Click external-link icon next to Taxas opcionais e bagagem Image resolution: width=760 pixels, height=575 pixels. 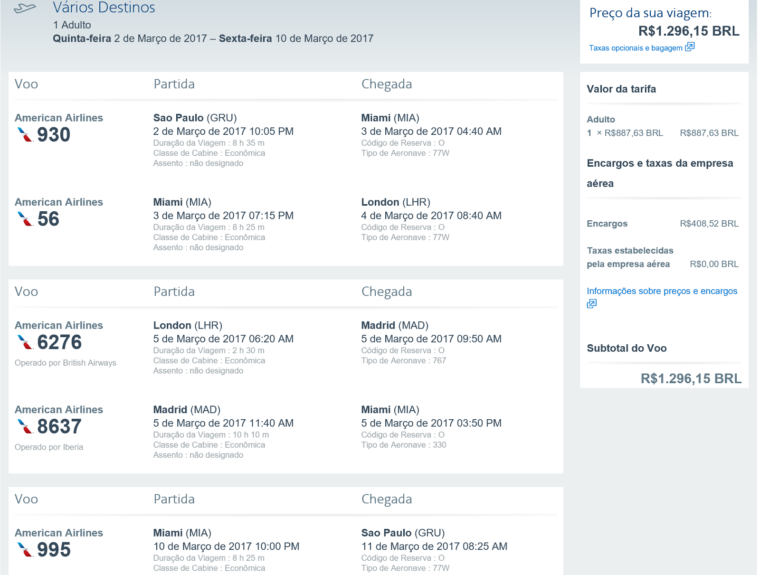tap(690, 47)
